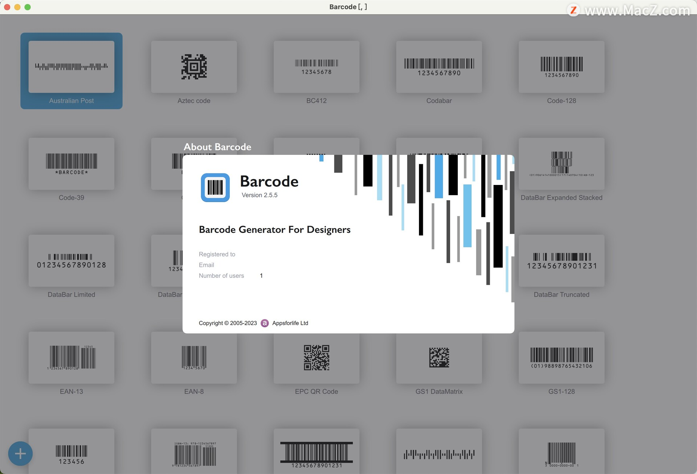
Task: Click the GS1 DataMatrix label
Action: pos(439,392)
